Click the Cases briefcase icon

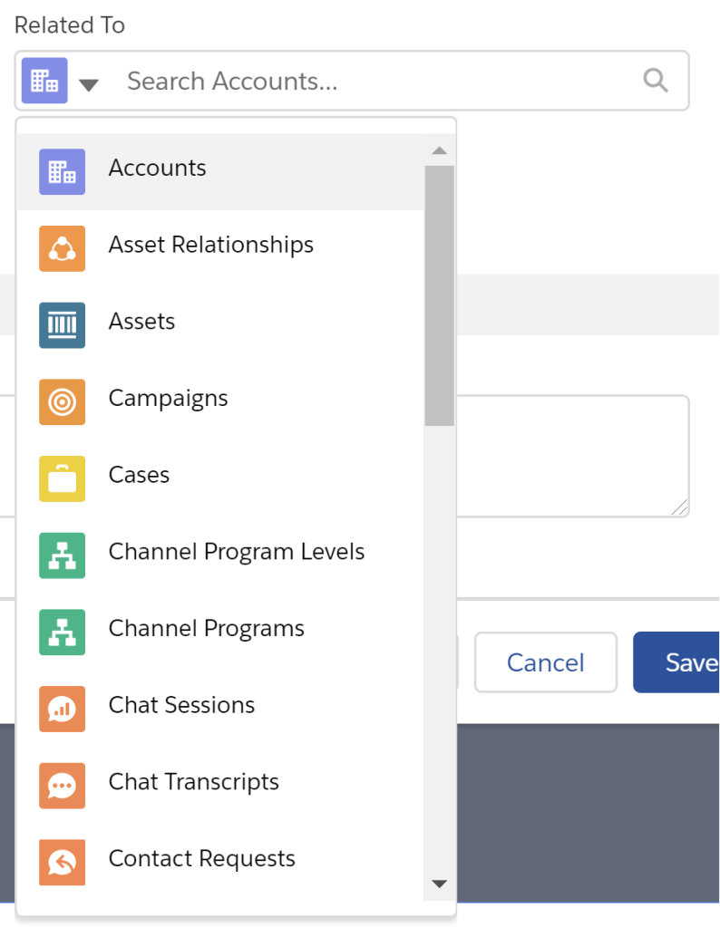tap(62, 478)
